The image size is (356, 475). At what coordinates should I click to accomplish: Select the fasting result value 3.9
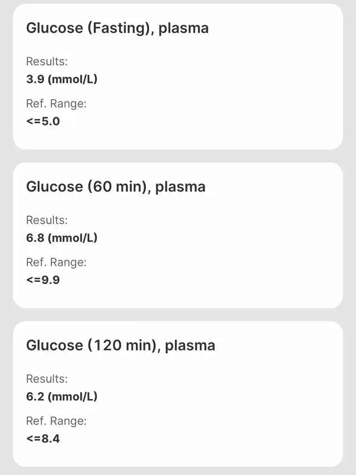tap(34, 79)
